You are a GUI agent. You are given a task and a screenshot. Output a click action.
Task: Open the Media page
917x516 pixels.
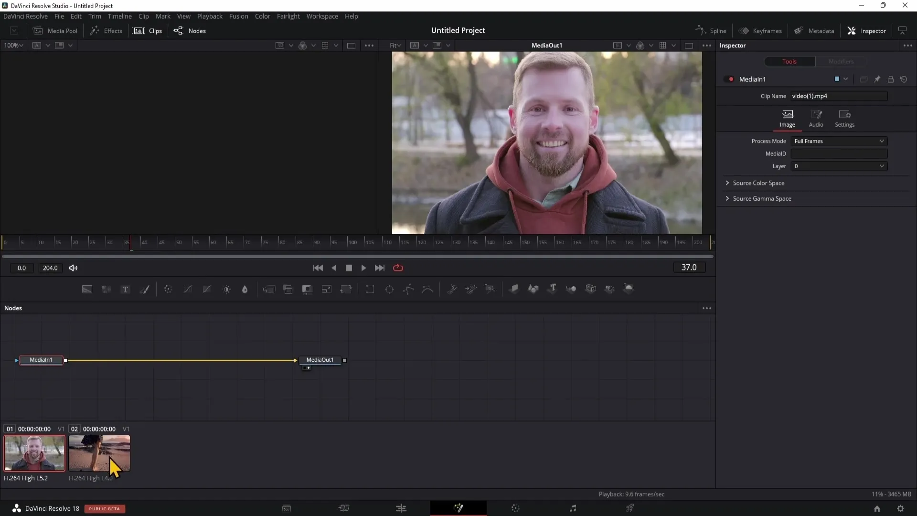tap(287, 508)
